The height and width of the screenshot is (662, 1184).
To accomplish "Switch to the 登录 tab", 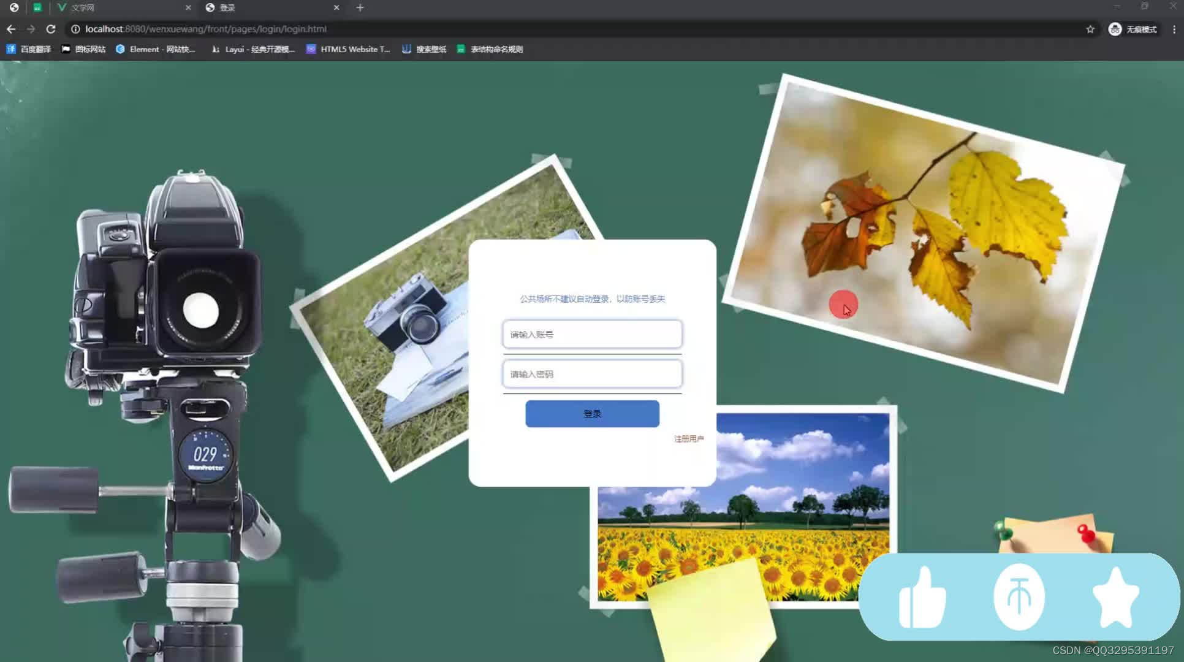I will tap(271, 7).
